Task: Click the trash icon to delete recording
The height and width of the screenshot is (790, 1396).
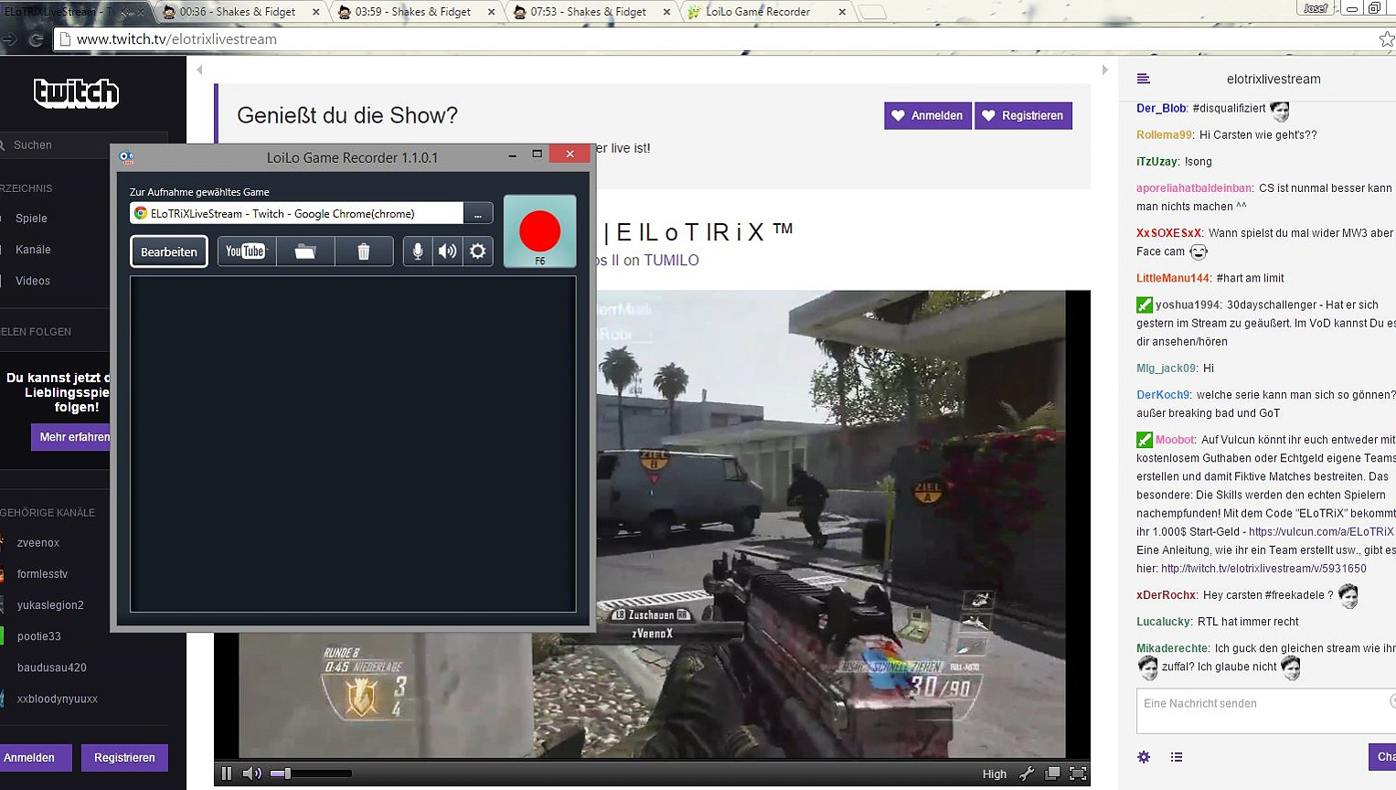Action: coord(363,251)
